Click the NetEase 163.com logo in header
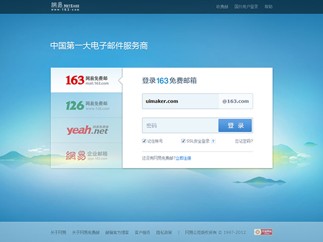 coord(65,6)
